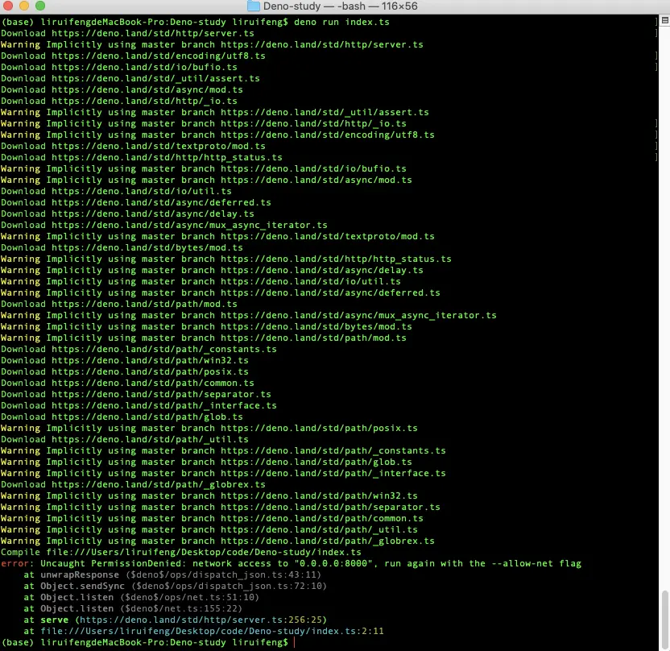
Task: Click the Download line for path/_globrex.ts
Action: click(x=133, y=485)
